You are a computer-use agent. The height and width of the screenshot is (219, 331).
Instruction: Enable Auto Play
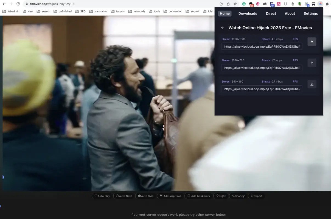click(x=102, y=196)
